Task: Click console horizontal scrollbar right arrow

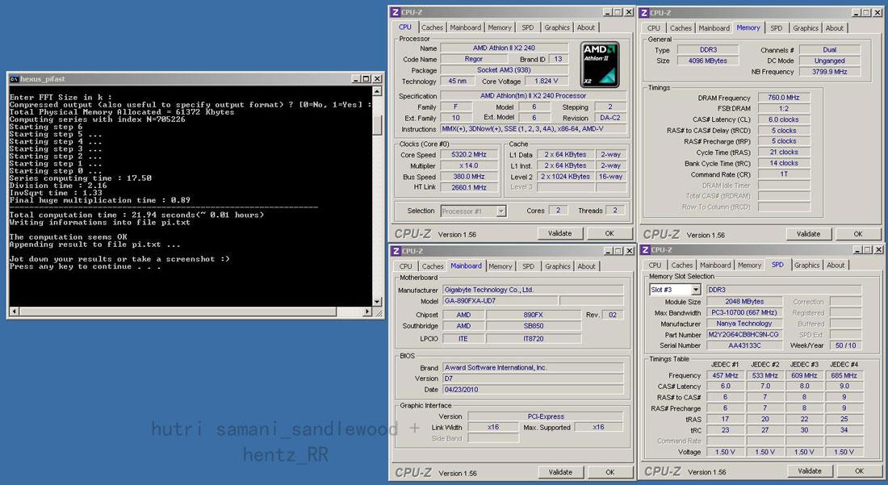Action: [367, 311]
